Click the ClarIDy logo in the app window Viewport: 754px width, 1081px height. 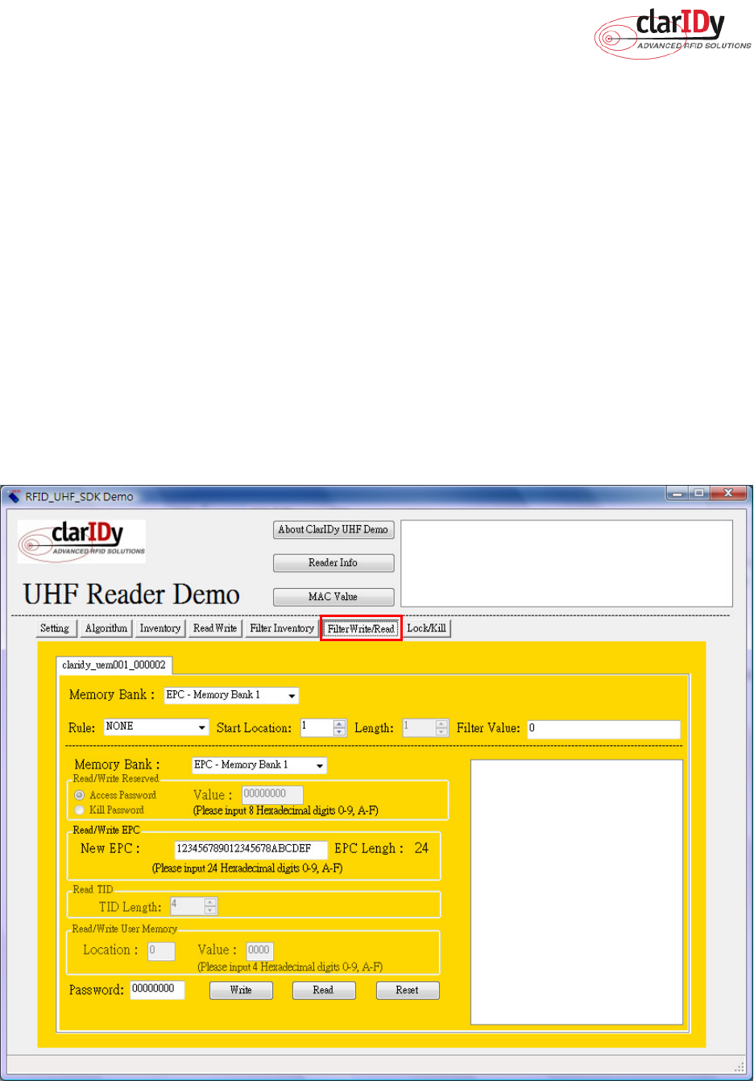[82, 541]
